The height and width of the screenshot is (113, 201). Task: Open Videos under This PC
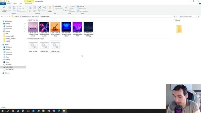[x=7, y=62]
